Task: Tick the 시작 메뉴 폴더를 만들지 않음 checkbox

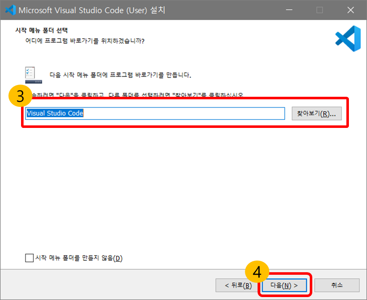Action: [x=29, y=258]
